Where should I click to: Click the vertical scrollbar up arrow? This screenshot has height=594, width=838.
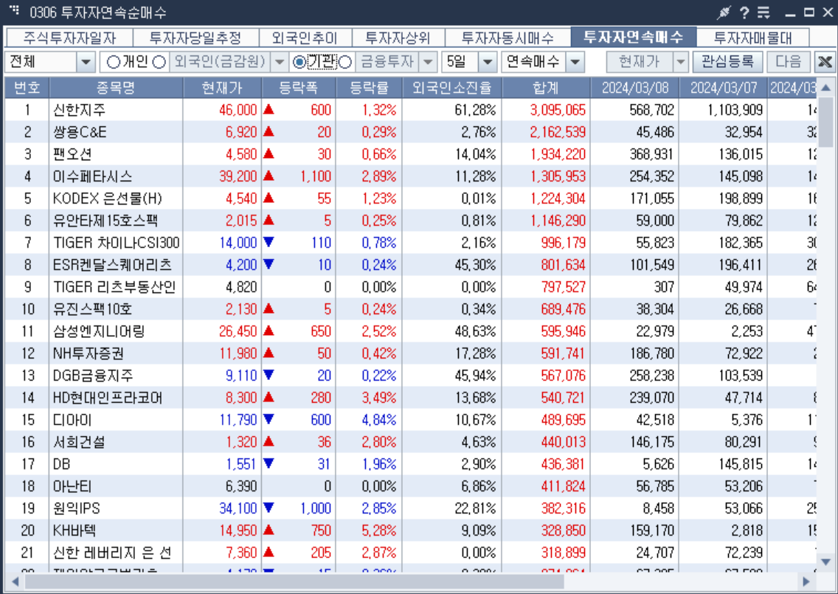825,87
